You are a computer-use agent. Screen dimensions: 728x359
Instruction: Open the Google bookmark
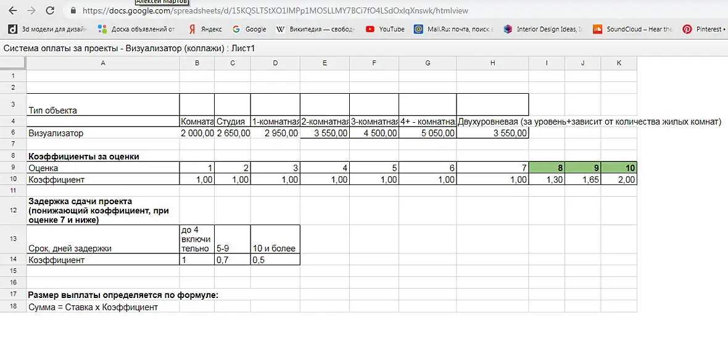point(249,29)
